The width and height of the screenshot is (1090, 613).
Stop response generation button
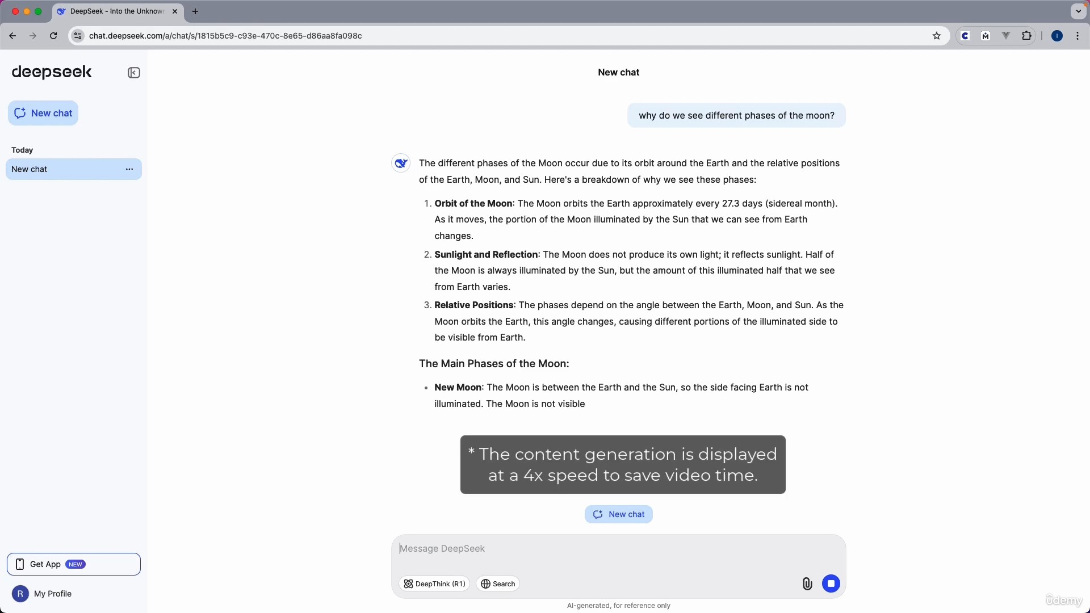click(831, 583)
